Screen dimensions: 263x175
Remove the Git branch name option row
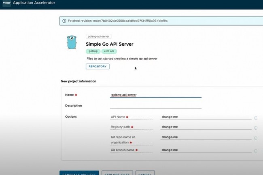click(x=256, y=151)
